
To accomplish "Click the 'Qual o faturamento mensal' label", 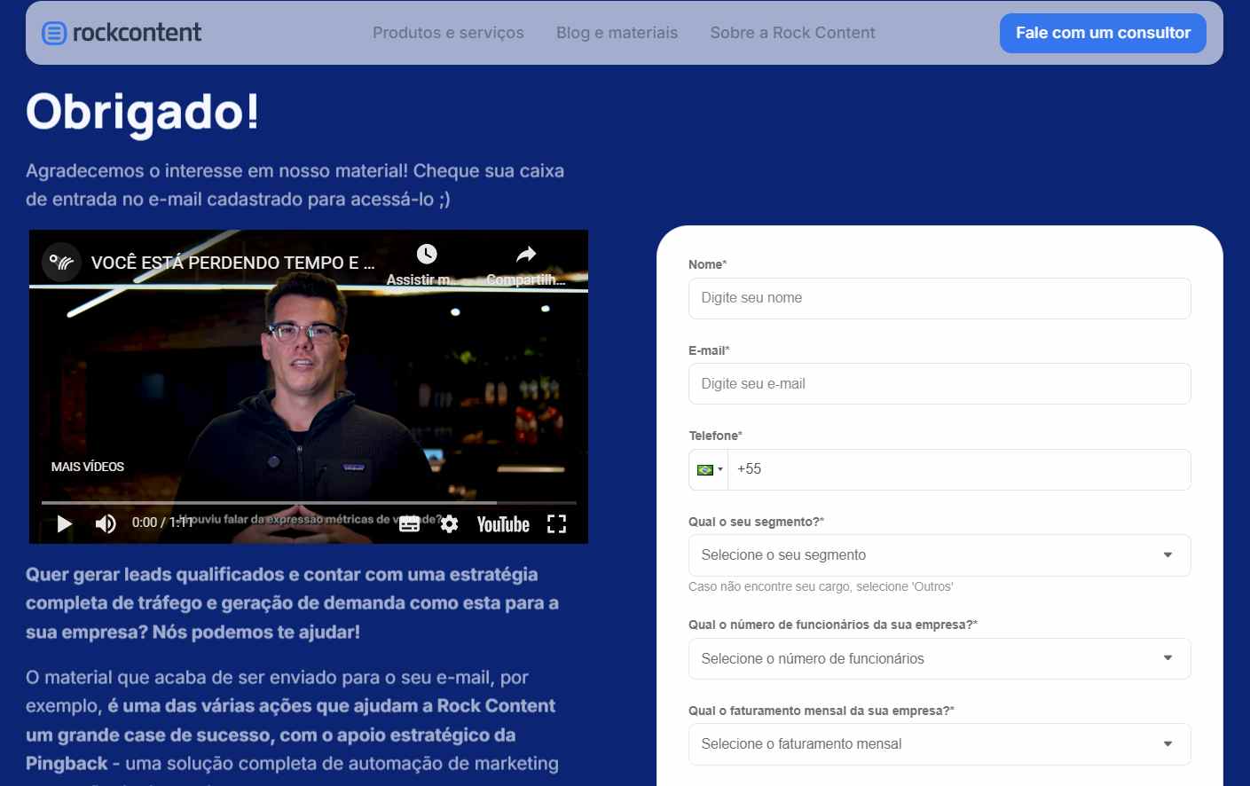I will (822, 711).
